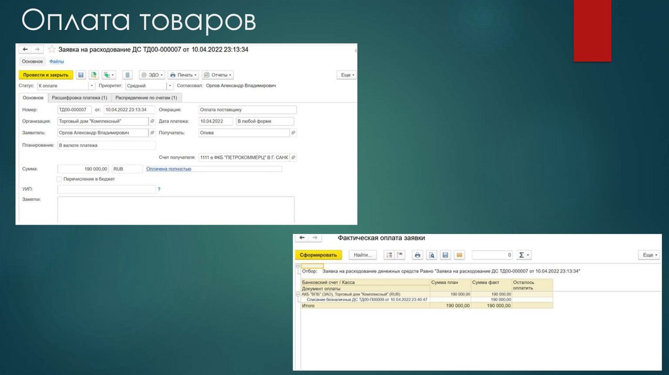Screen dimensions: 669x375
Task: Click the Номер field ТД00-000007
Action: click(x=74, y=110)
